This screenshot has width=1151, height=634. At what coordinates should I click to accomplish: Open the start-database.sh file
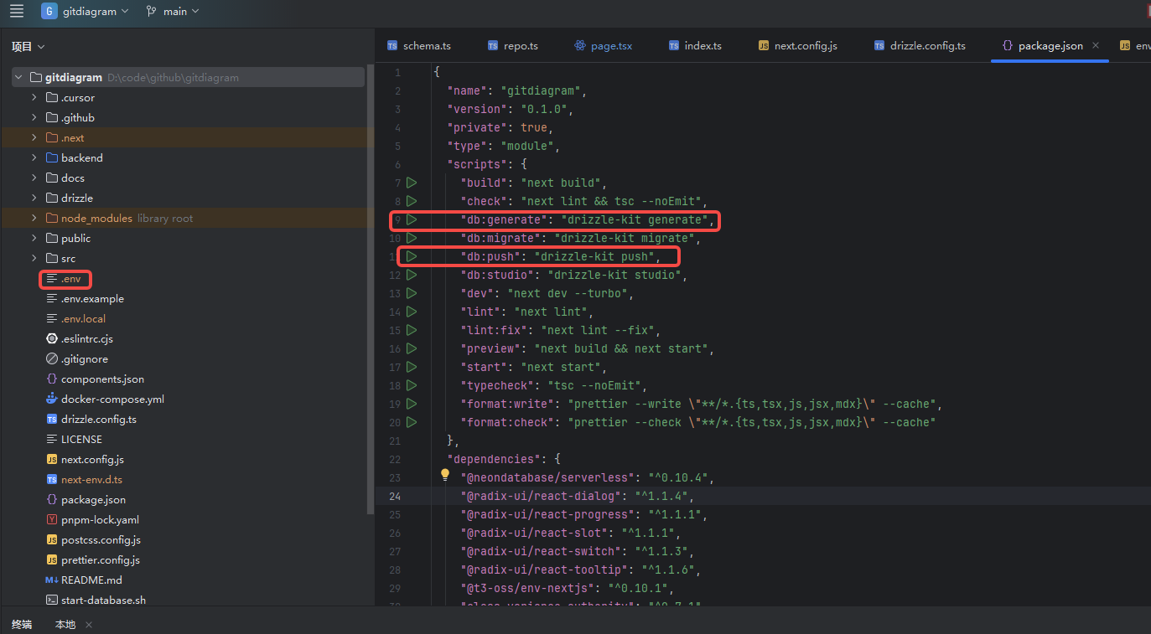click(96, 600)
